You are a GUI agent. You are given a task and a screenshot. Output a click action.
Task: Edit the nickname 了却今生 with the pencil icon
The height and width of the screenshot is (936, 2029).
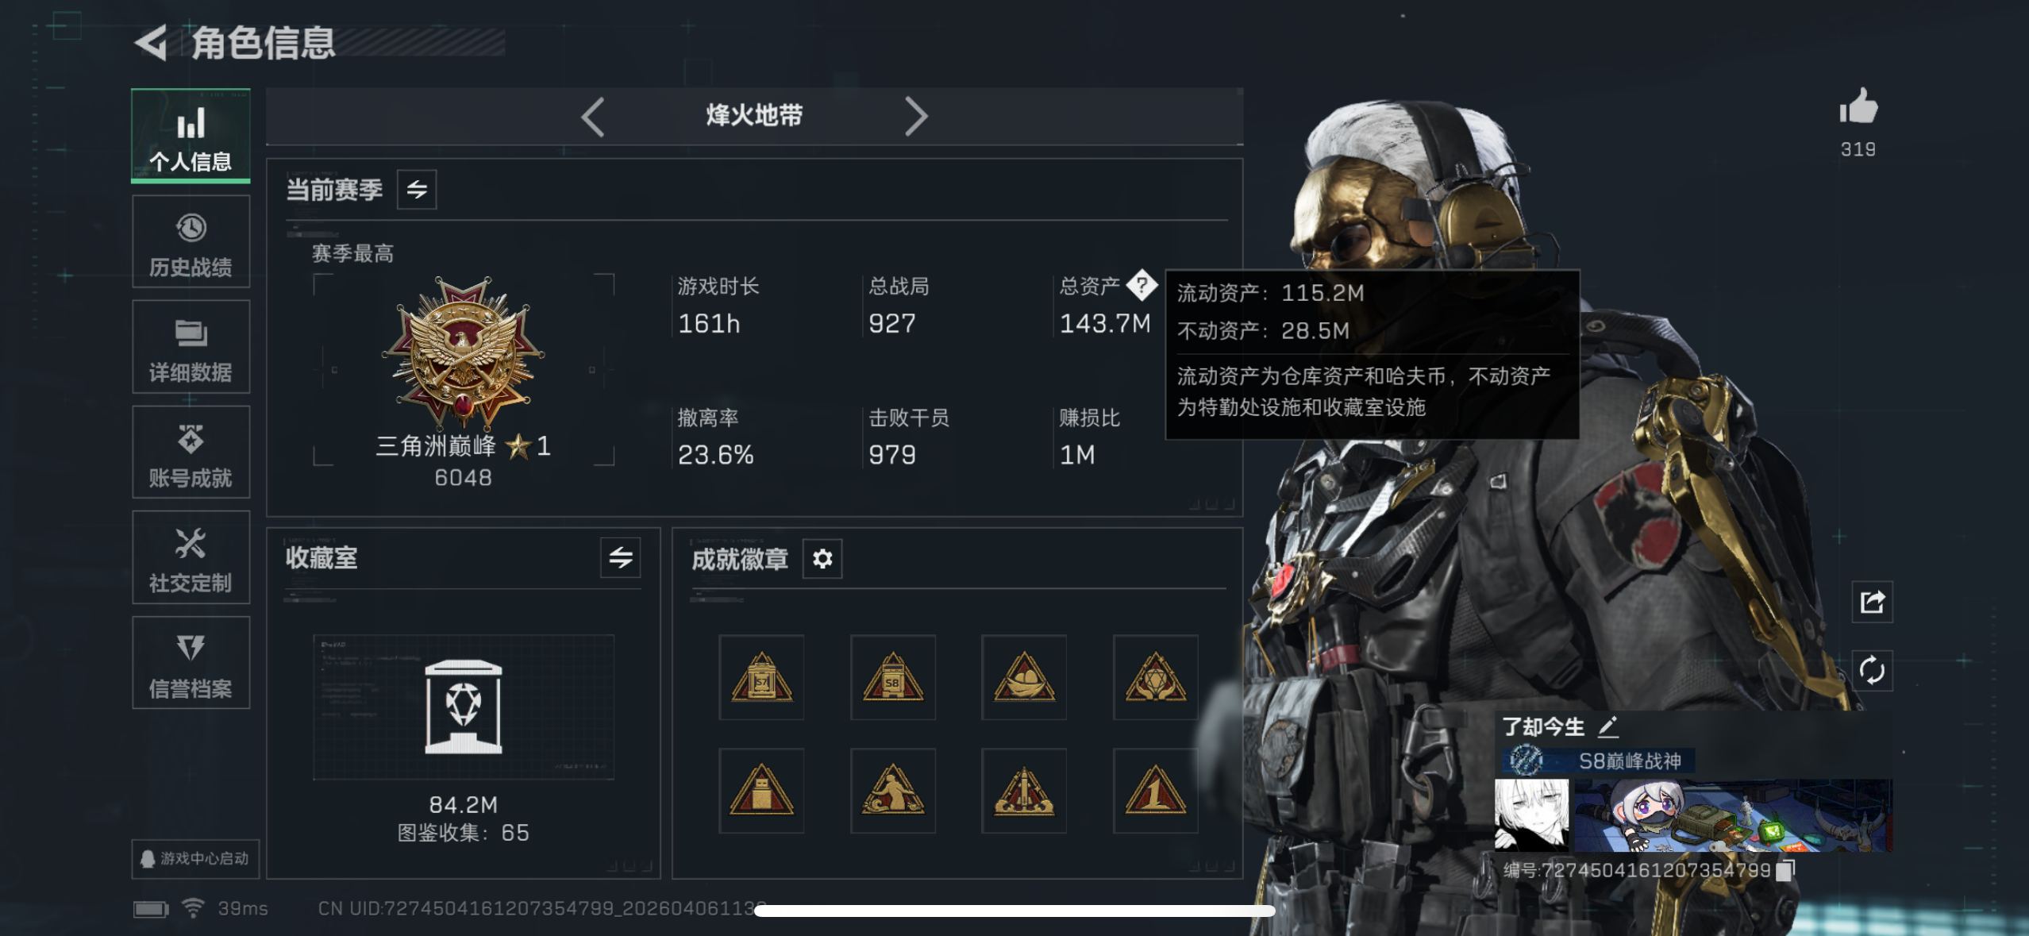[1607, 726]
